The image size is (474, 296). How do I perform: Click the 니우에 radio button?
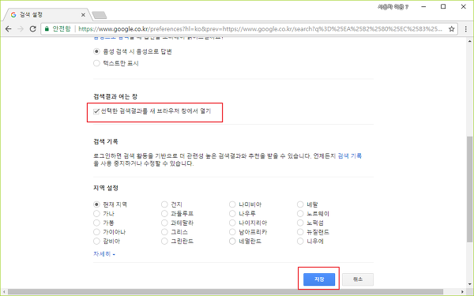300,242
